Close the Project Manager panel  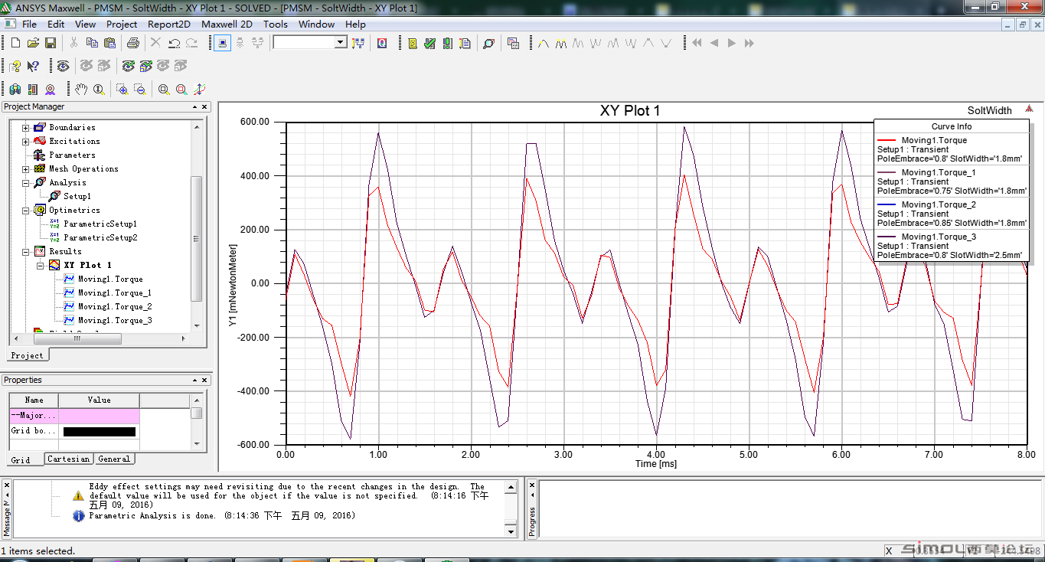click(x=205, y=107)
